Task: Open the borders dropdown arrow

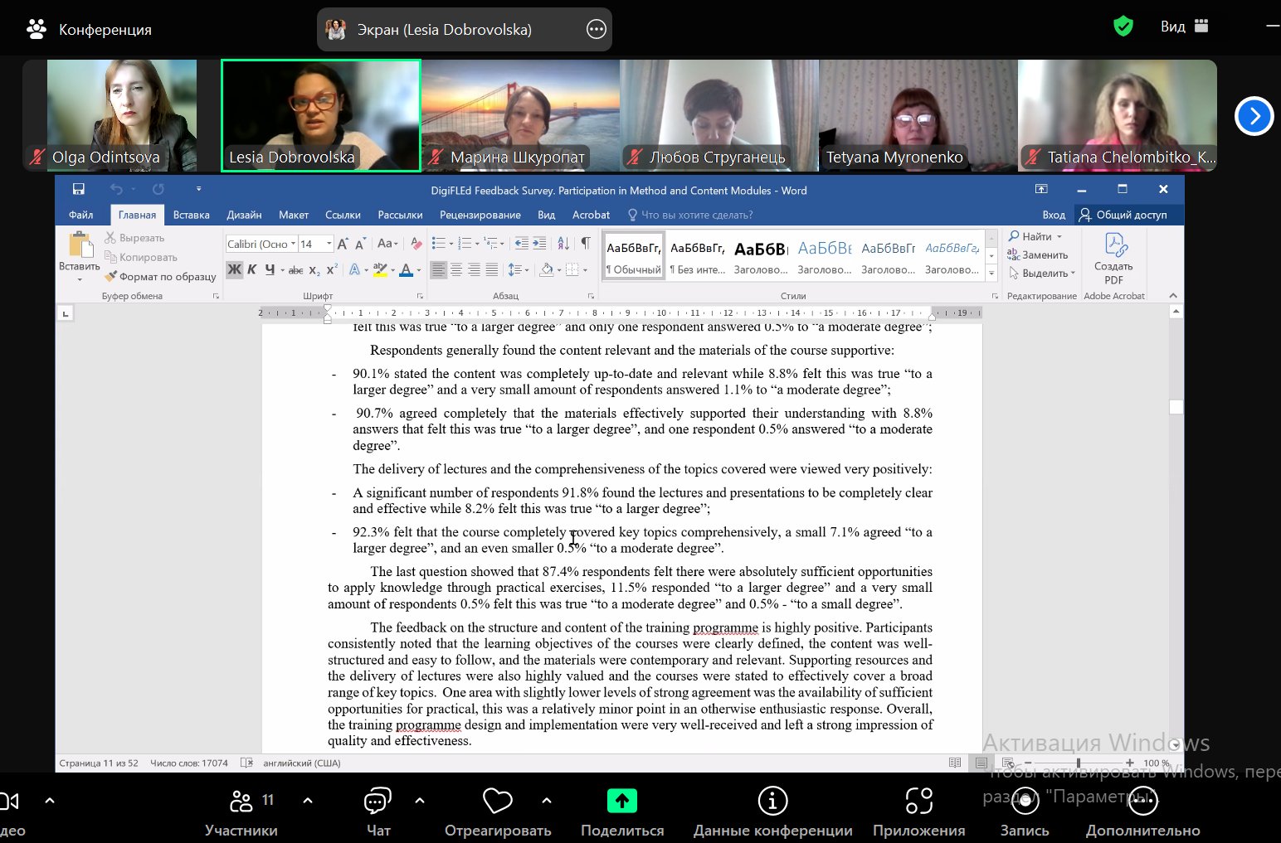Action: 585,270
